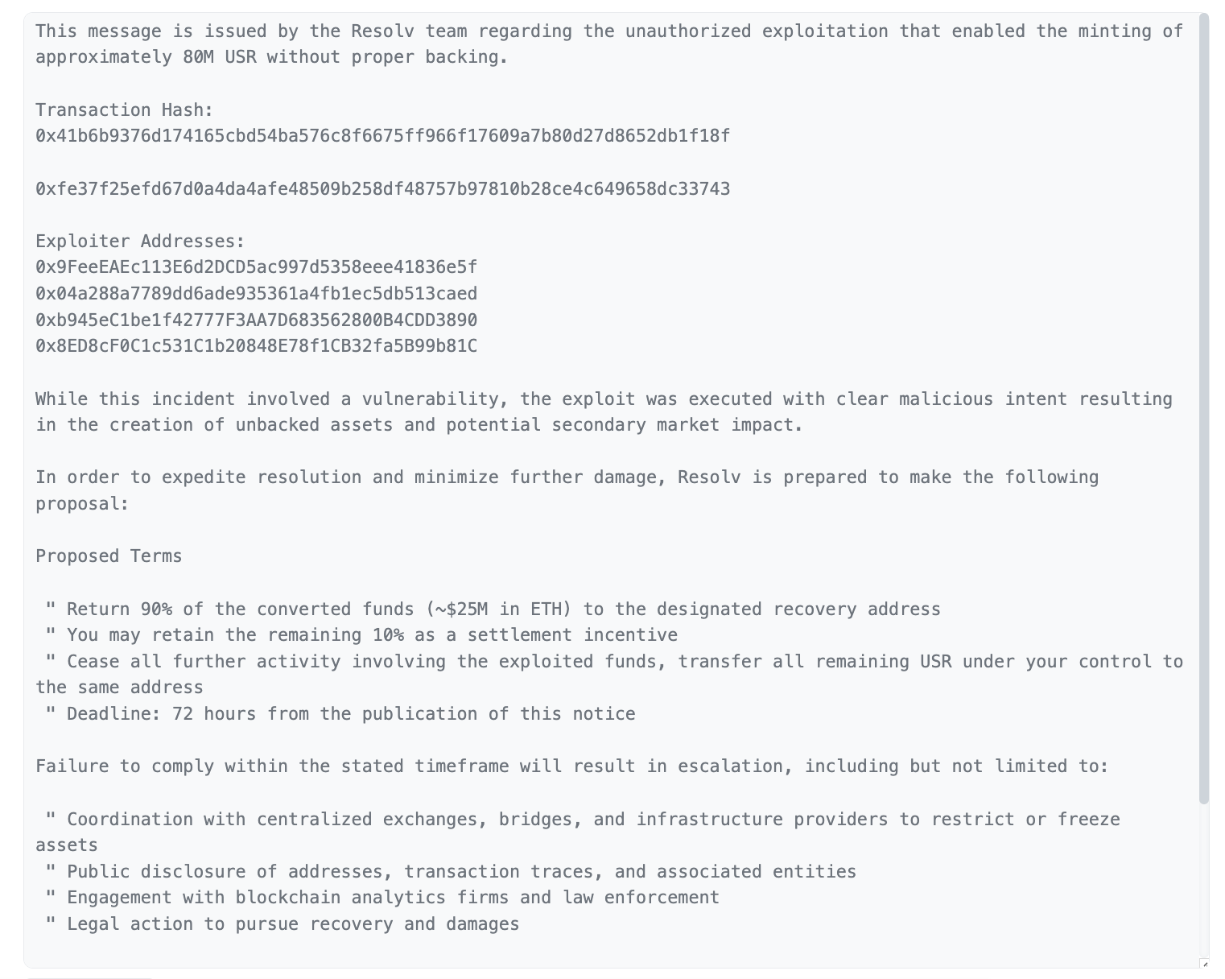Click the "retain the remaining 10%" line
This screenshot has height=979, width=1225.
coord(372,635)
